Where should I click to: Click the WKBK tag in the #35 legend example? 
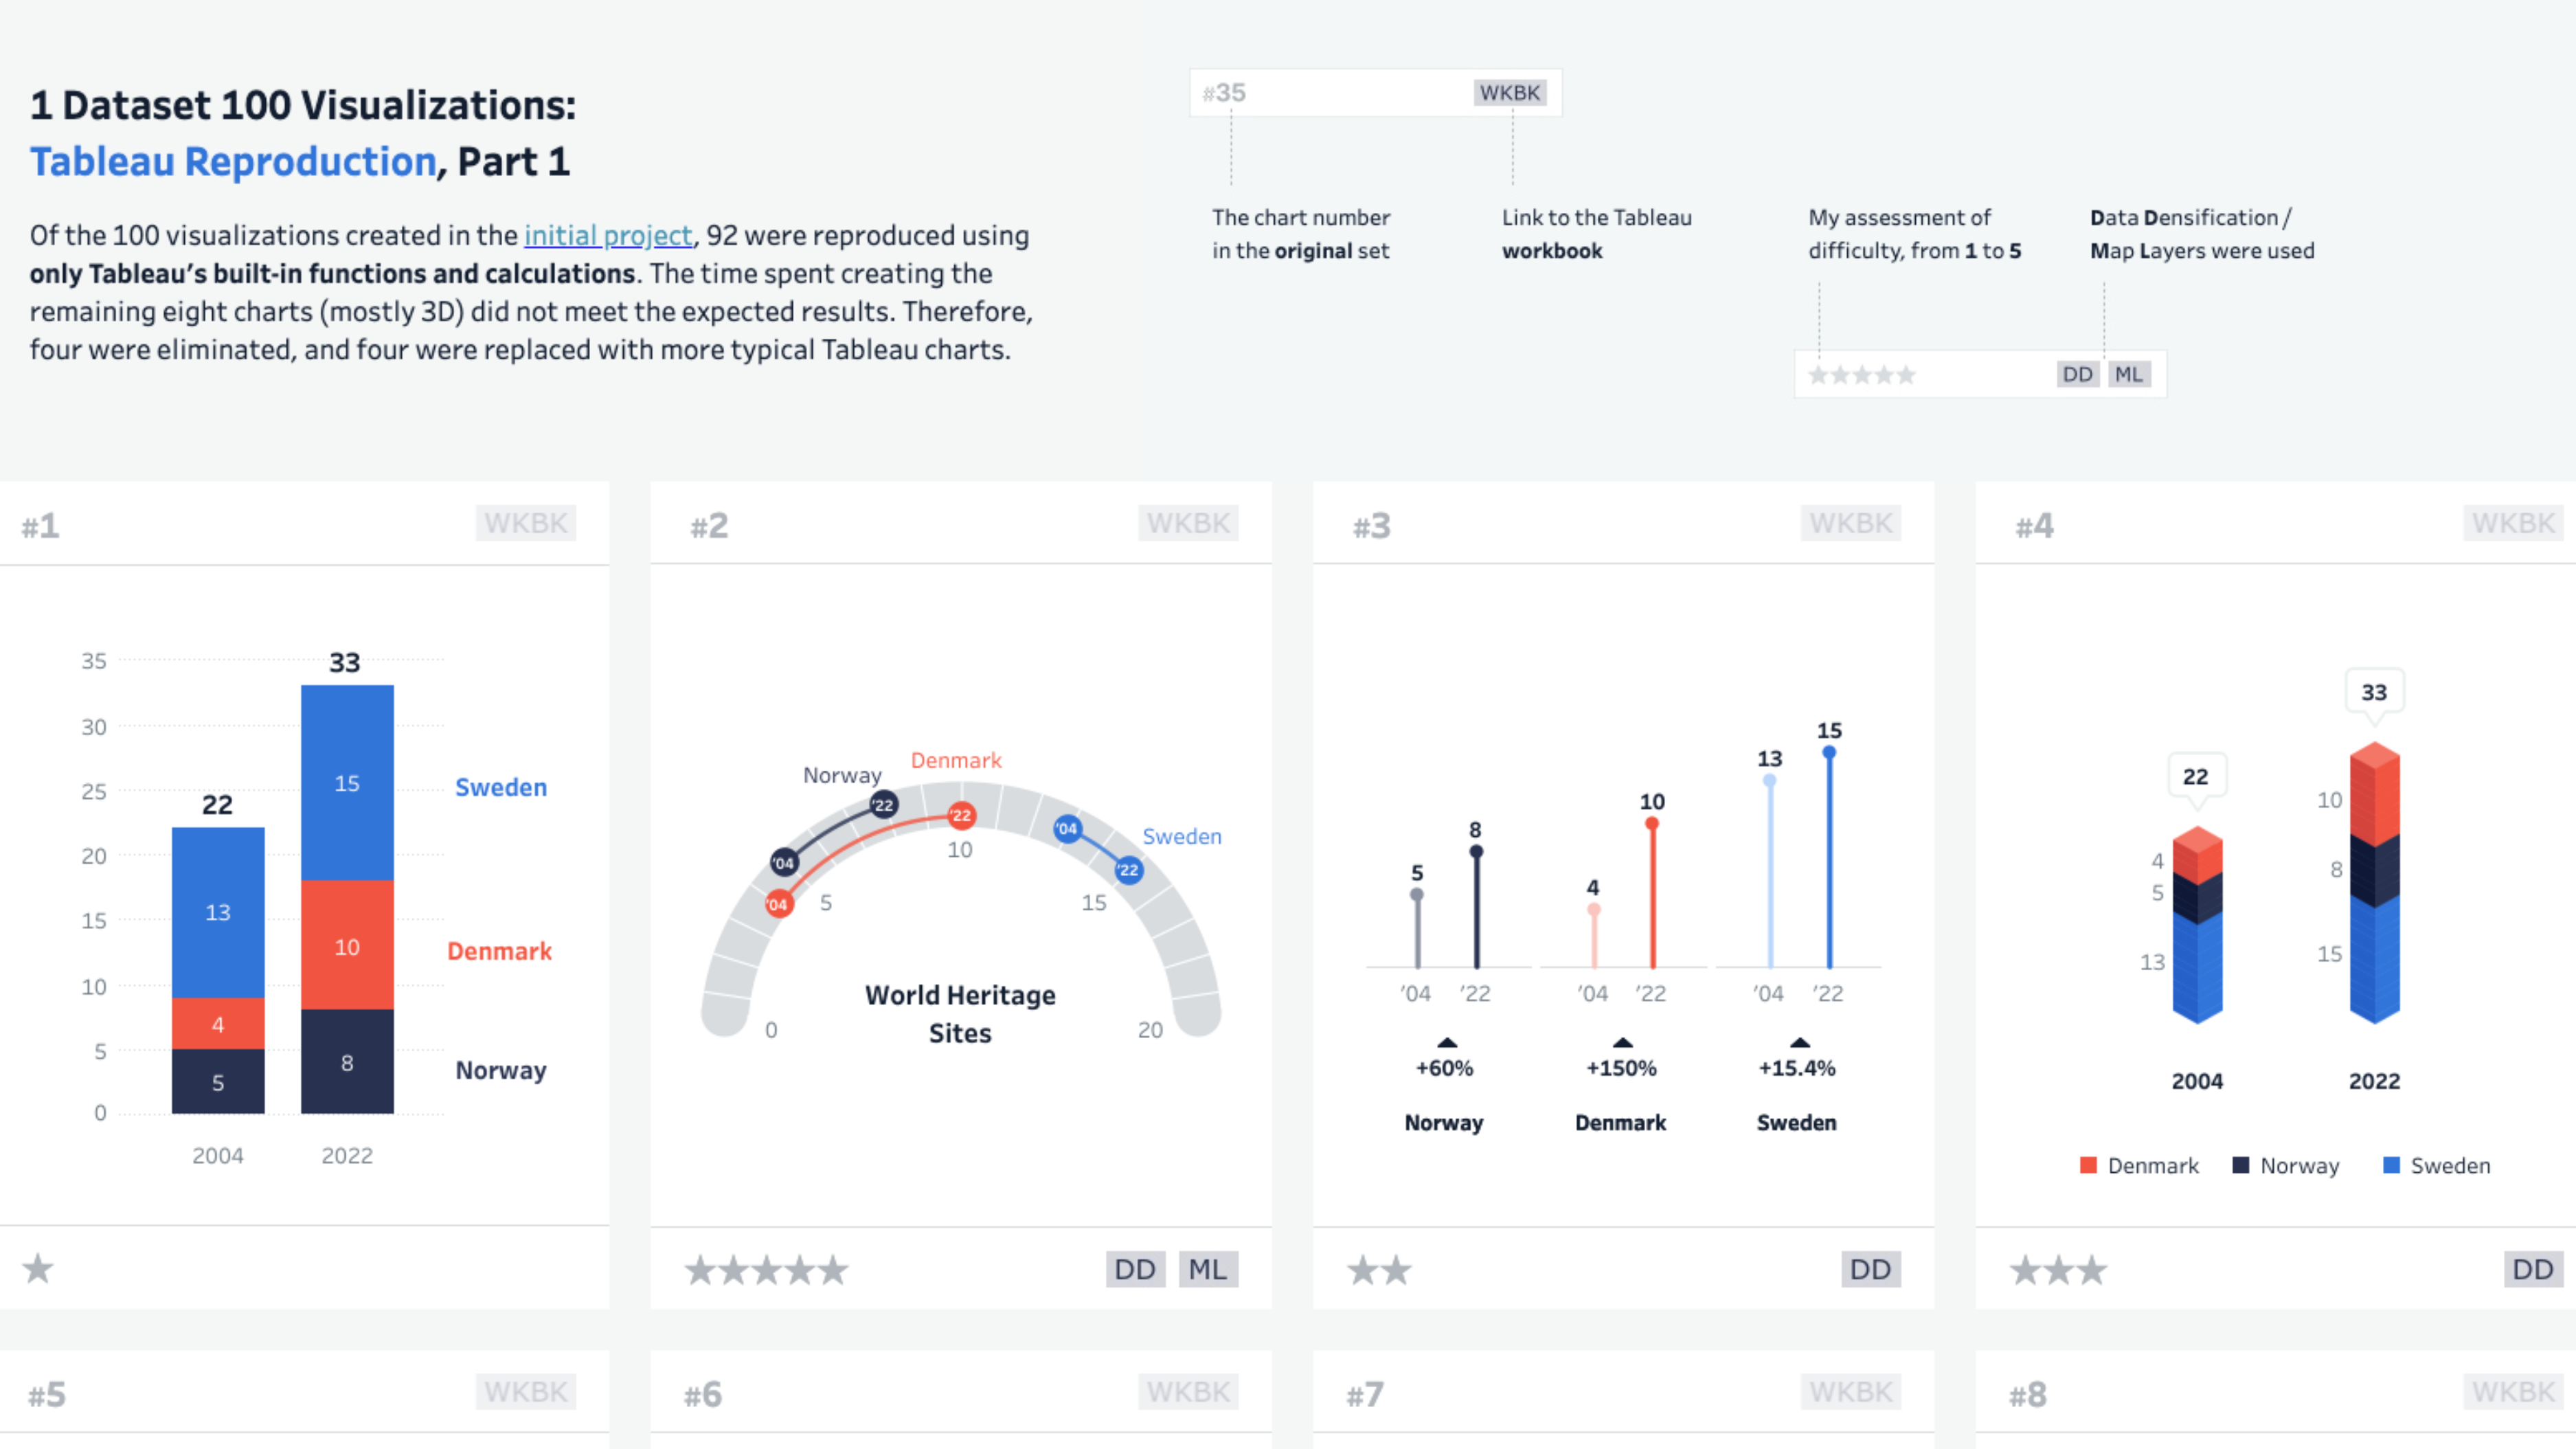pyautogui.click(x=1509, y=93)
